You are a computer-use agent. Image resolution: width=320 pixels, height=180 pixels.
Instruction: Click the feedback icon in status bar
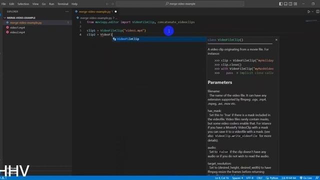click(x=317, y=178)
